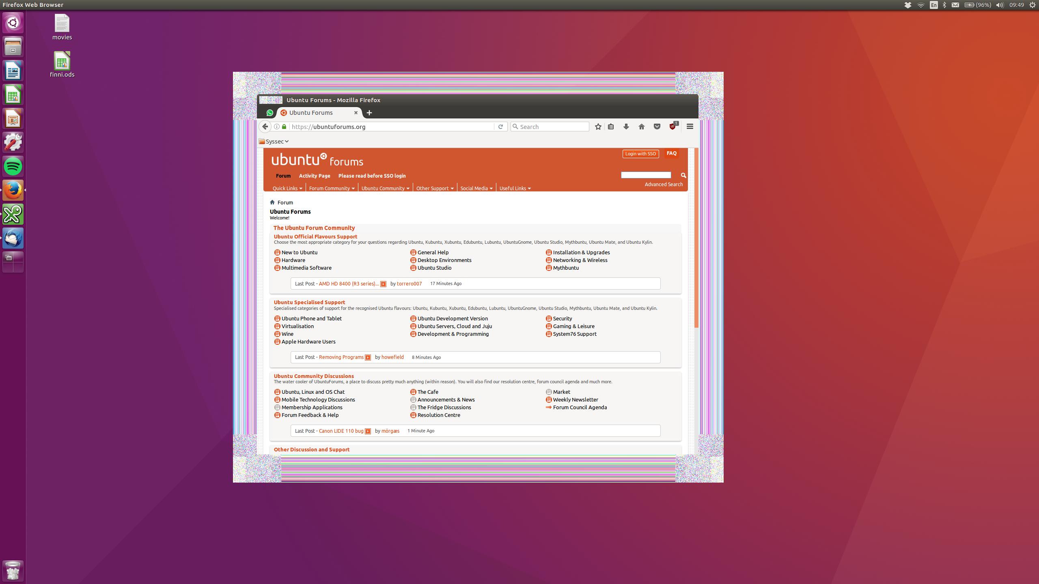Close the Ubuntu Forums tab
The width and height of the screenshot is (1039, 584).
pos(356,113)
